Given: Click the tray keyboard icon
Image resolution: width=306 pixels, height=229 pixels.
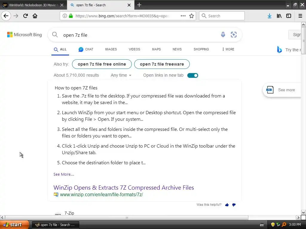Looking at the screenshot, I should [262, 225].
